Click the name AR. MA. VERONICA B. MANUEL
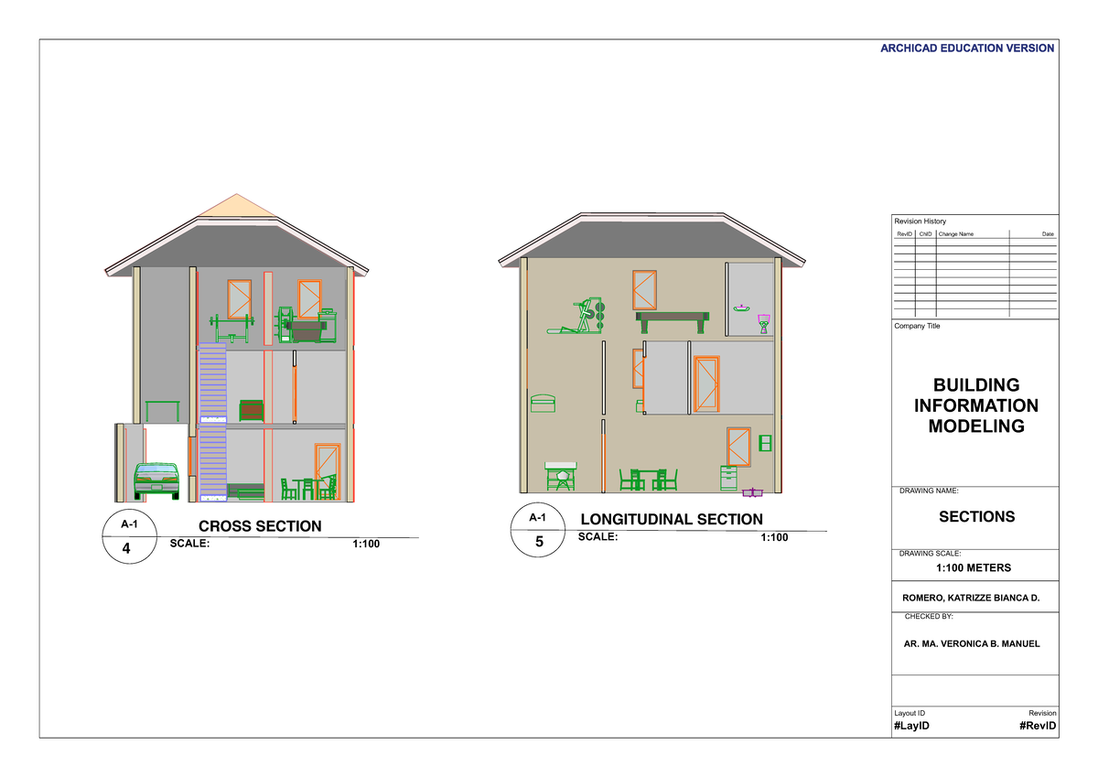Screen dimensions: 1098x777 click(972, 643)
